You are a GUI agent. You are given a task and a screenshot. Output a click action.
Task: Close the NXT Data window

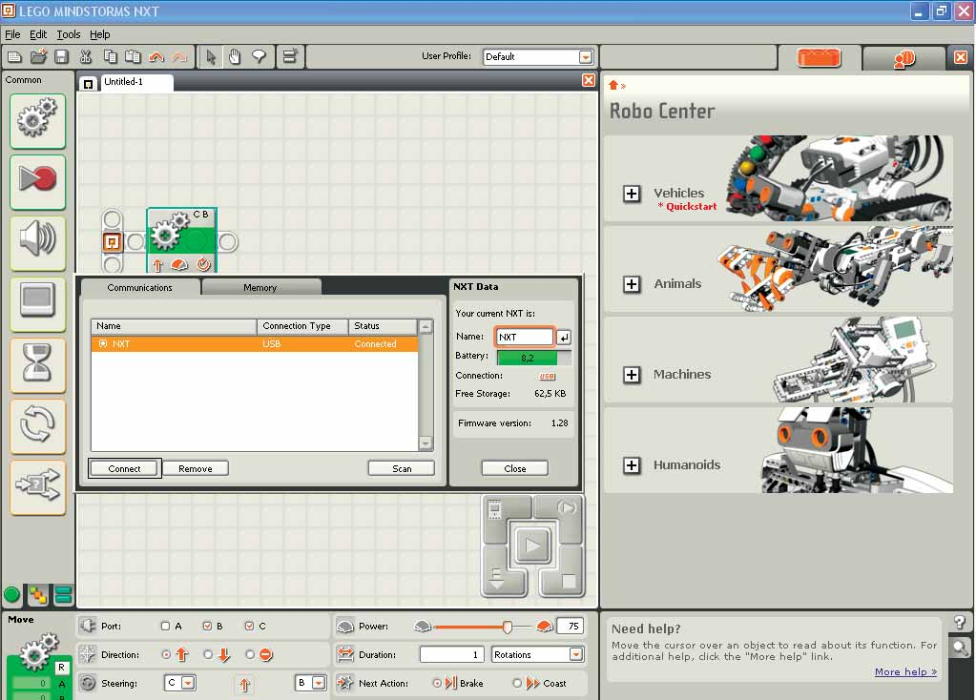(515, 468)
